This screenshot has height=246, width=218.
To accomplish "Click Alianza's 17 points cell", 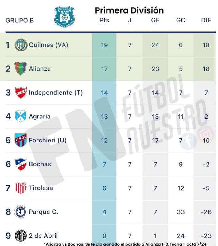I will coord(104,69).
